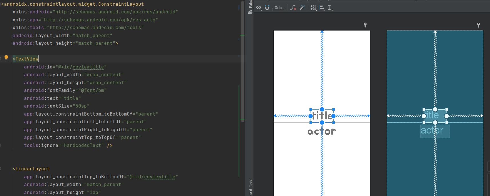The image size is (490, 196).
Task: Click the android:fontFamily="@font/bm" line
Action: click(65, 90)
